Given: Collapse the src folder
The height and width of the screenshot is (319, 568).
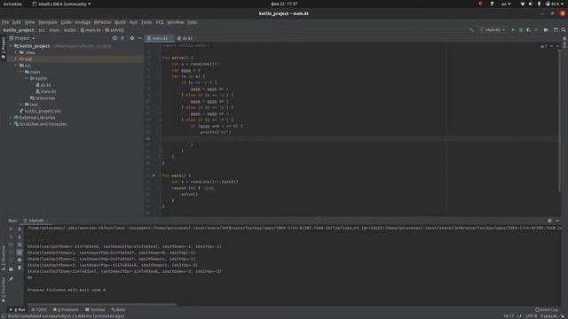Looking at the screenshot, I should (16, 66).
